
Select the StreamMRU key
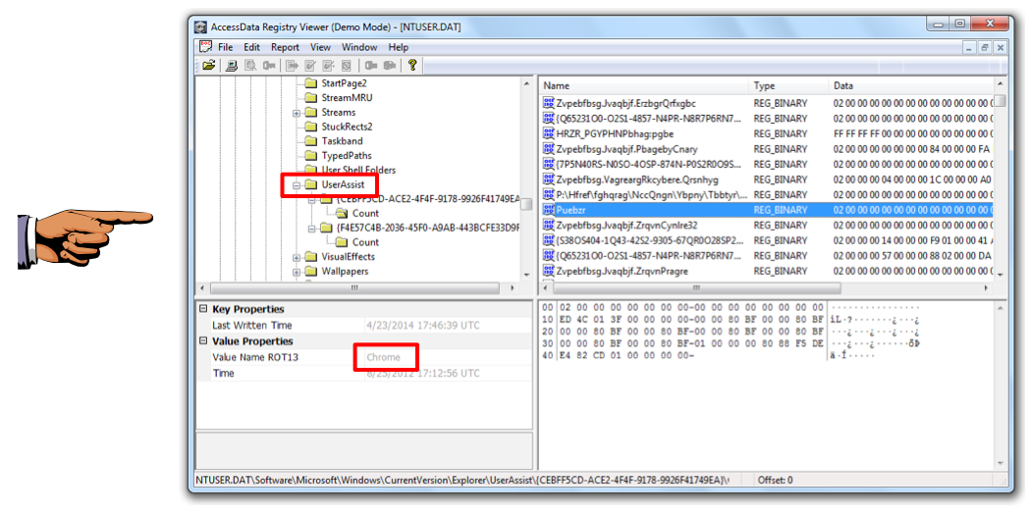pos(347,98)
